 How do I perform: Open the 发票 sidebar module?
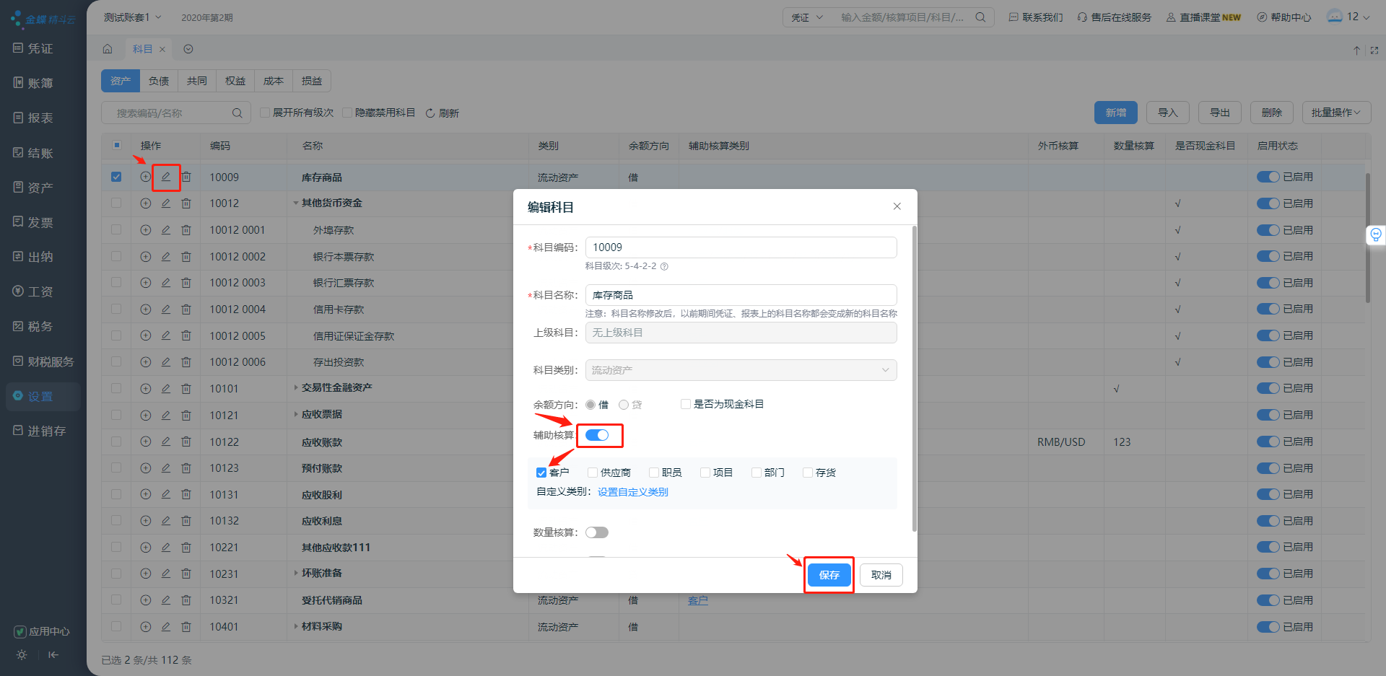click(33, 222)
